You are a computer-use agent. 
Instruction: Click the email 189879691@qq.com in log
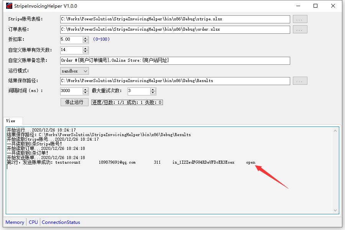[x=117, y=163]
